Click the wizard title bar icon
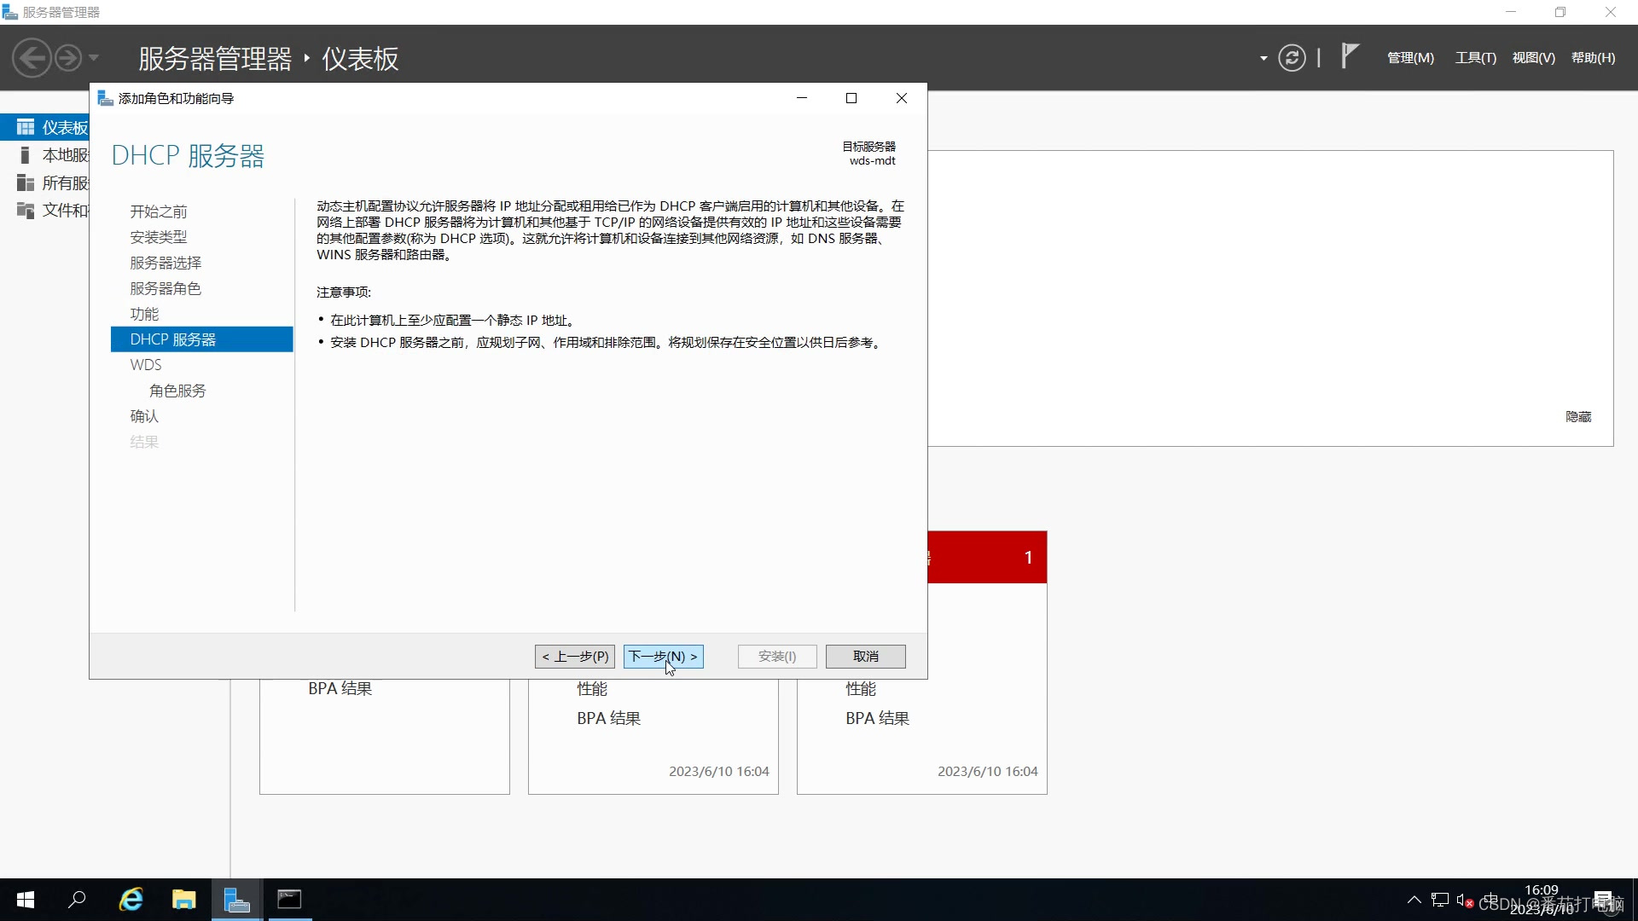 coord(106,98)
